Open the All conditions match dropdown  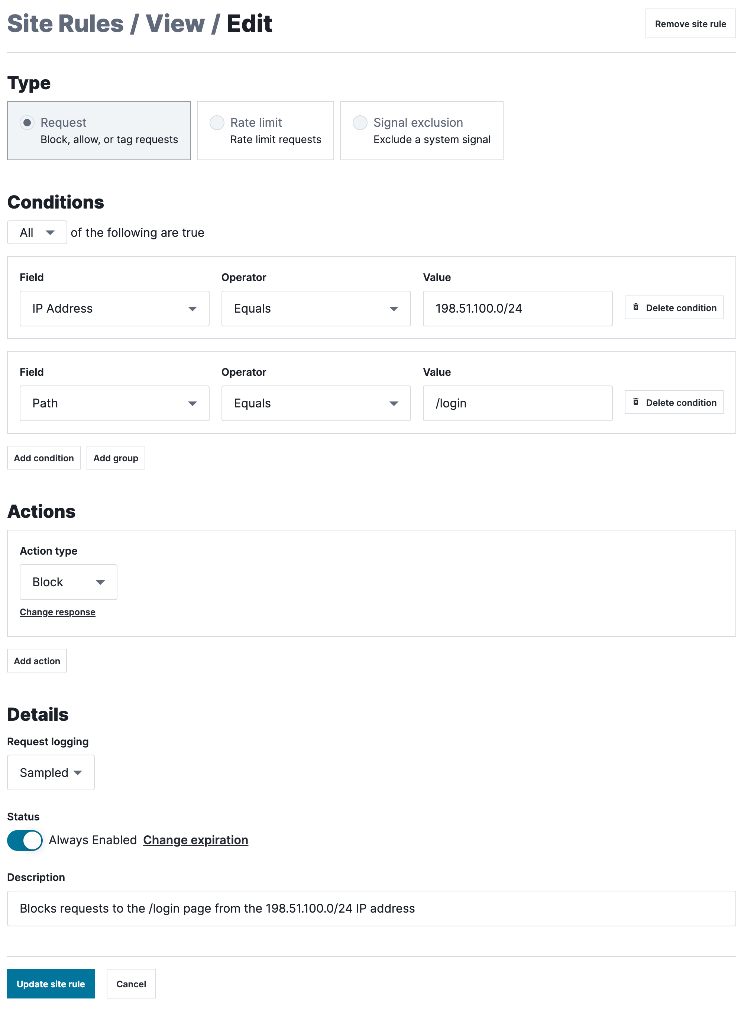click(36, 232)
